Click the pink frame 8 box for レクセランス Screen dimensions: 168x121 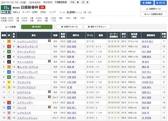[x=9, y=113]
